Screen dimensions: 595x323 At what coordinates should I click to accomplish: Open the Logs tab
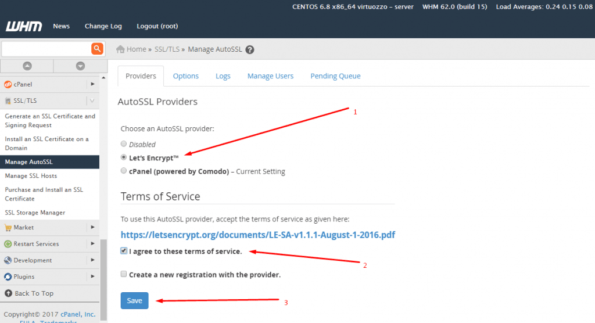[x=223, y=76]
